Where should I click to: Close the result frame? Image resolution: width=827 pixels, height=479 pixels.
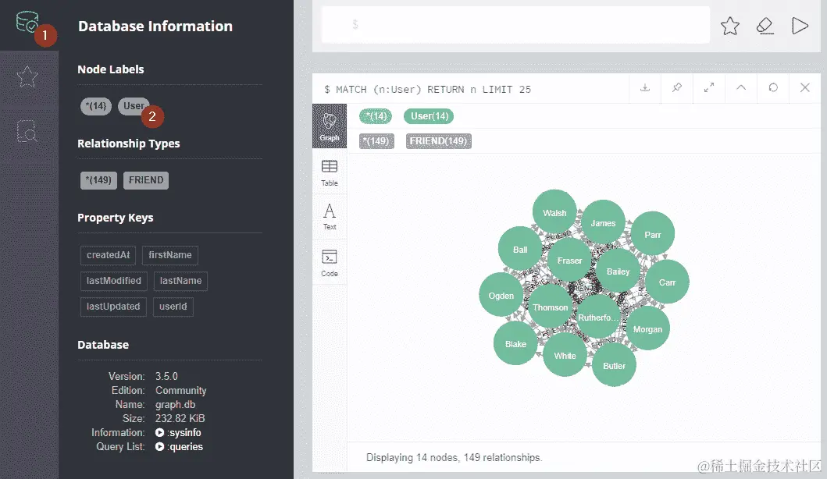[805, 88]
